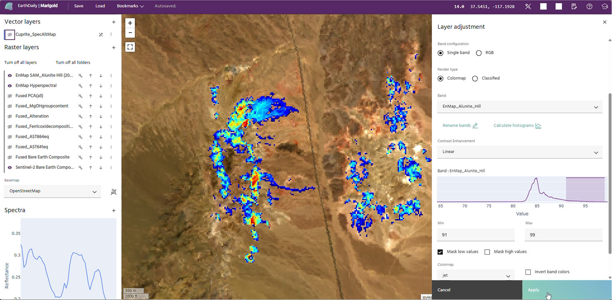This screenshot has width=612, height=300.
Task: Zoom out of the map
Action: [130, 33]
